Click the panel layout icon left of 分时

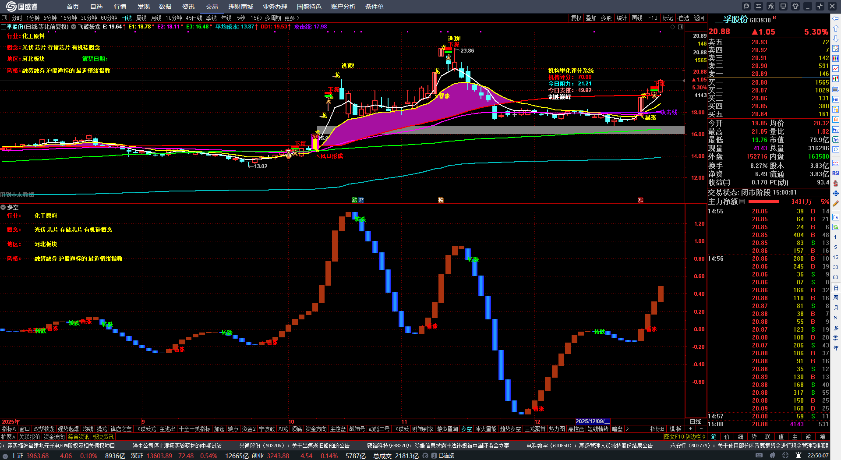coord(4,18)
